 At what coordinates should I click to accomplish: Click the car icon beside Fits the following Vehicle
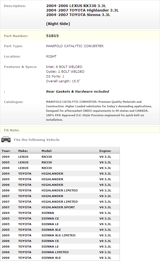pyautogui.click(x=6, y=139)
